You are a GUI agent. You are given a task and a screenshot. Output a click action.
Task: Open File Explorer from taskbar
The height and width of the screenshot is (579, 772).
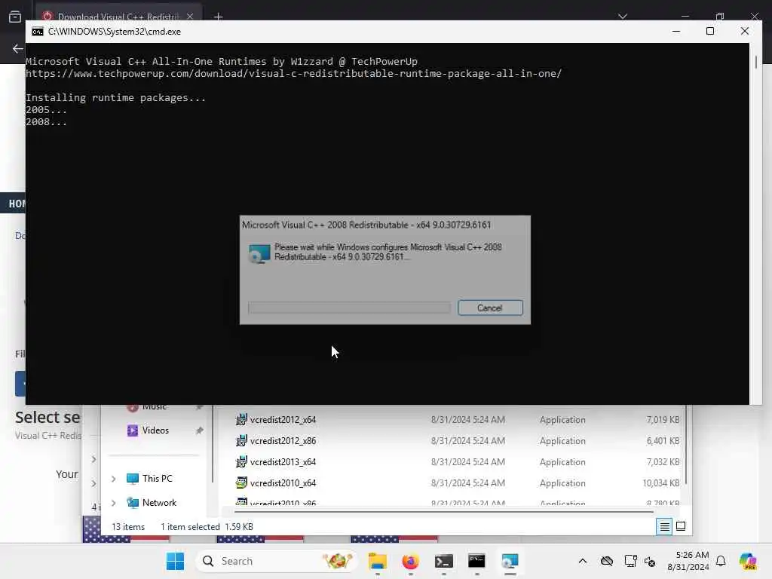(378, 561)
